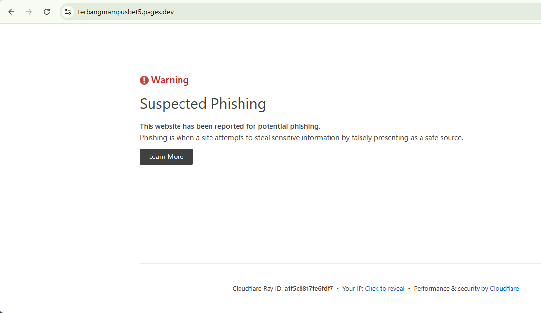Image resolution: width=541 pixels, height=313 pixels.
Task: Click the horizontal divider above the footer
Action: pyautogui.click(x=340, y=264)
